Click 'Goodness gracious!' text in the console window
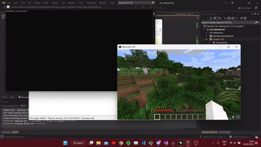This screenshot has height=147, width=261. tap(16, 11)
